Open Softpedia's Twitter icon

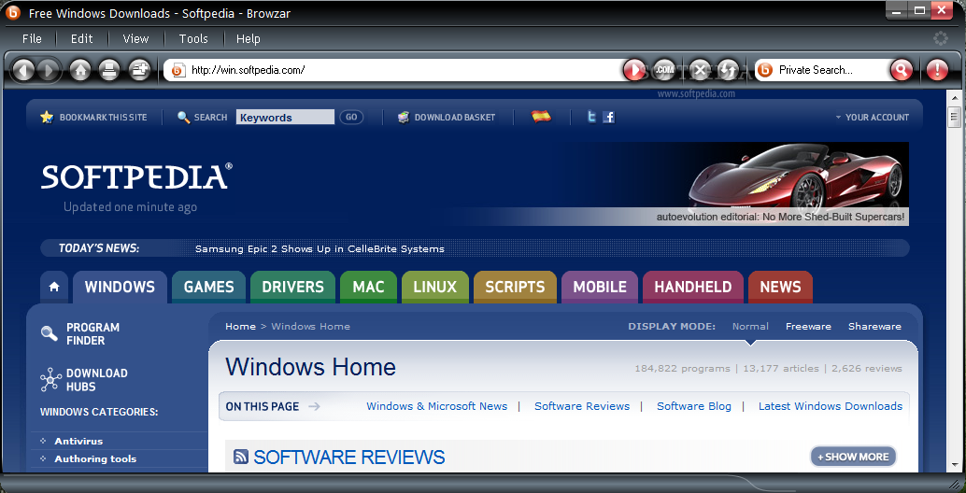591,117
